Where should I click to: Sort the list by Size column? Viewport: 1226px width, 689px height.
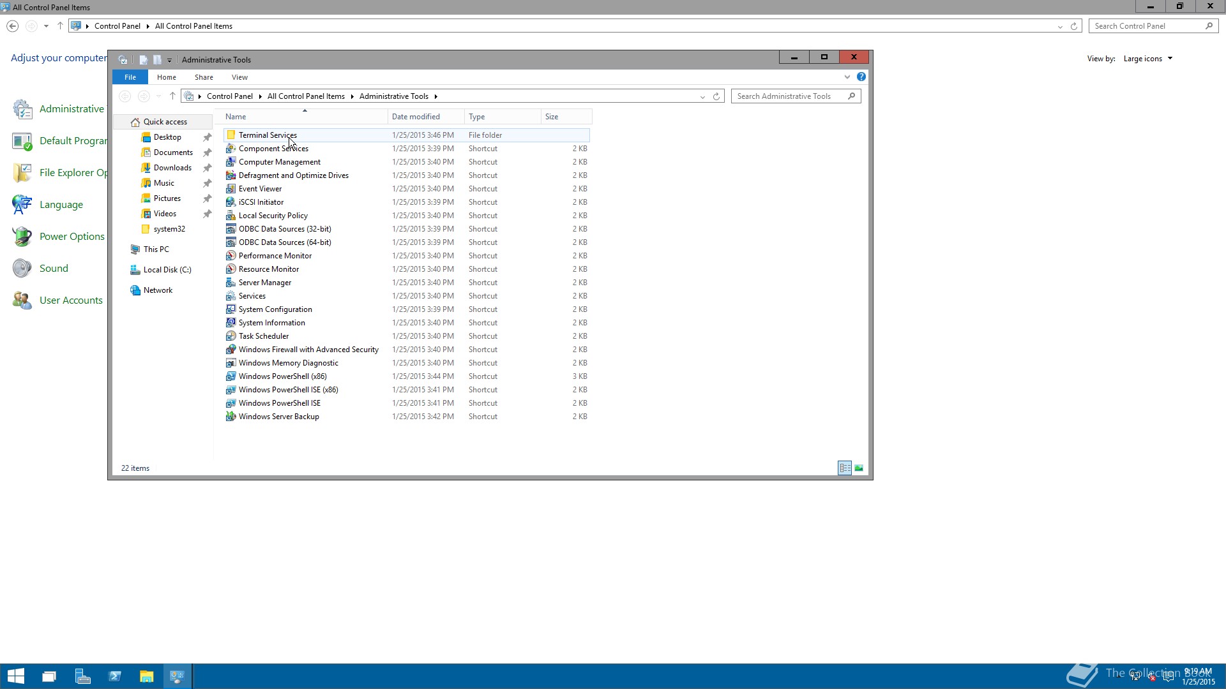tap(566, 117)
